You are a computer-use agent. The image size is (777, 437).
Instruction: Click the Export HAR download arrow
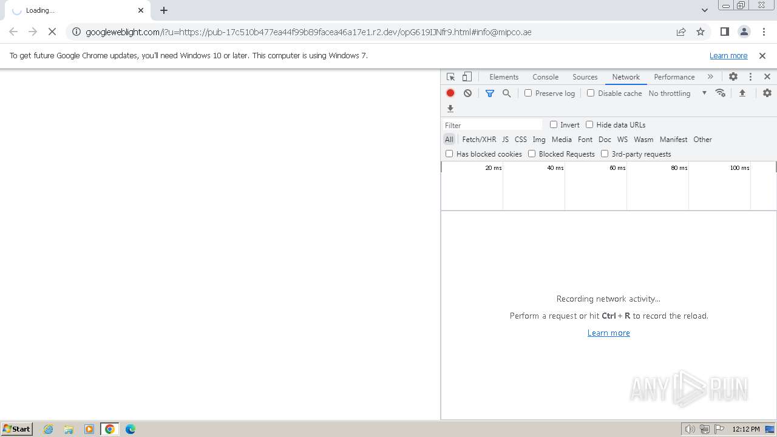tap(450, 109)
